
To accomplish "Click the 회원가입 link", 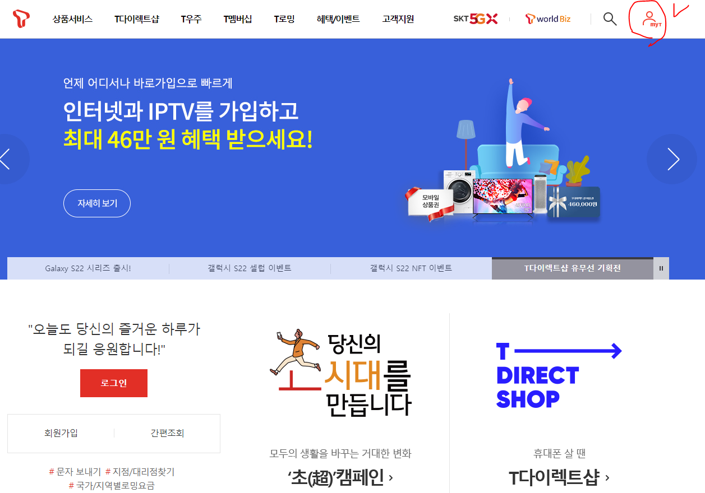I will click(61, 433).
